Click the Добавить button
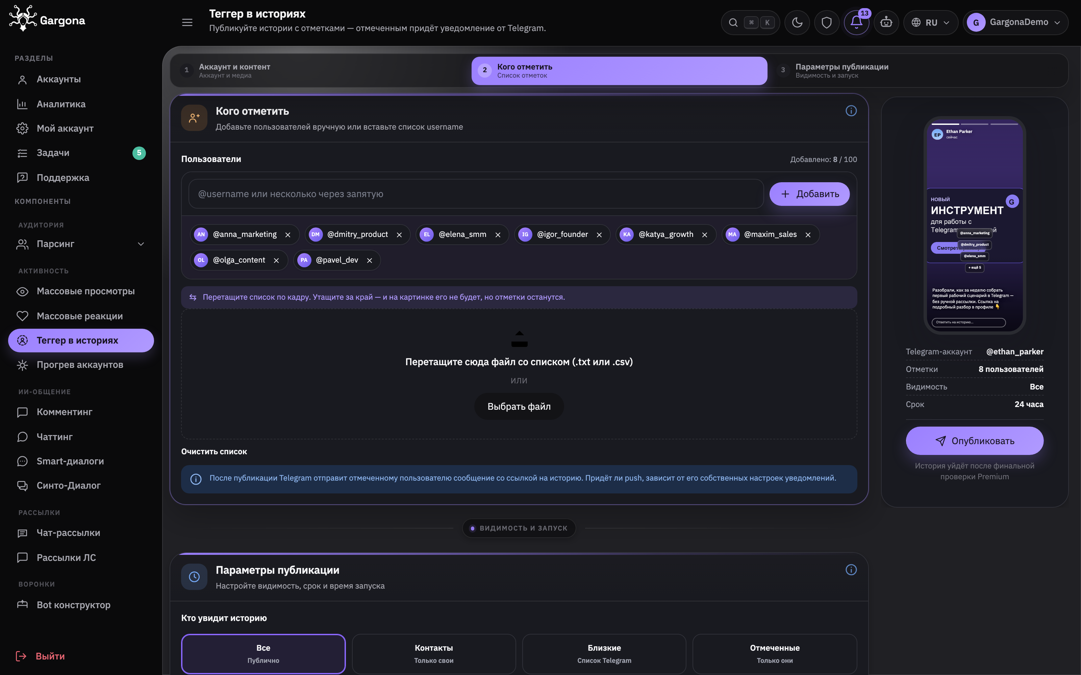The image size is (1081, 675). pos(809,194)
